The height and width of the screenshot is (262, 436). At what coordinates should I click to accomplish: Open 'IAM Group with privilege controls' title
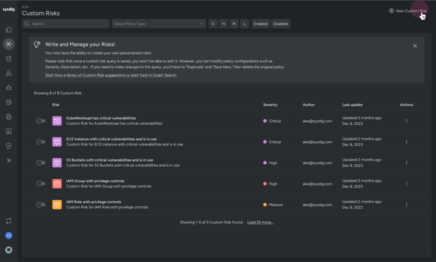95,181
